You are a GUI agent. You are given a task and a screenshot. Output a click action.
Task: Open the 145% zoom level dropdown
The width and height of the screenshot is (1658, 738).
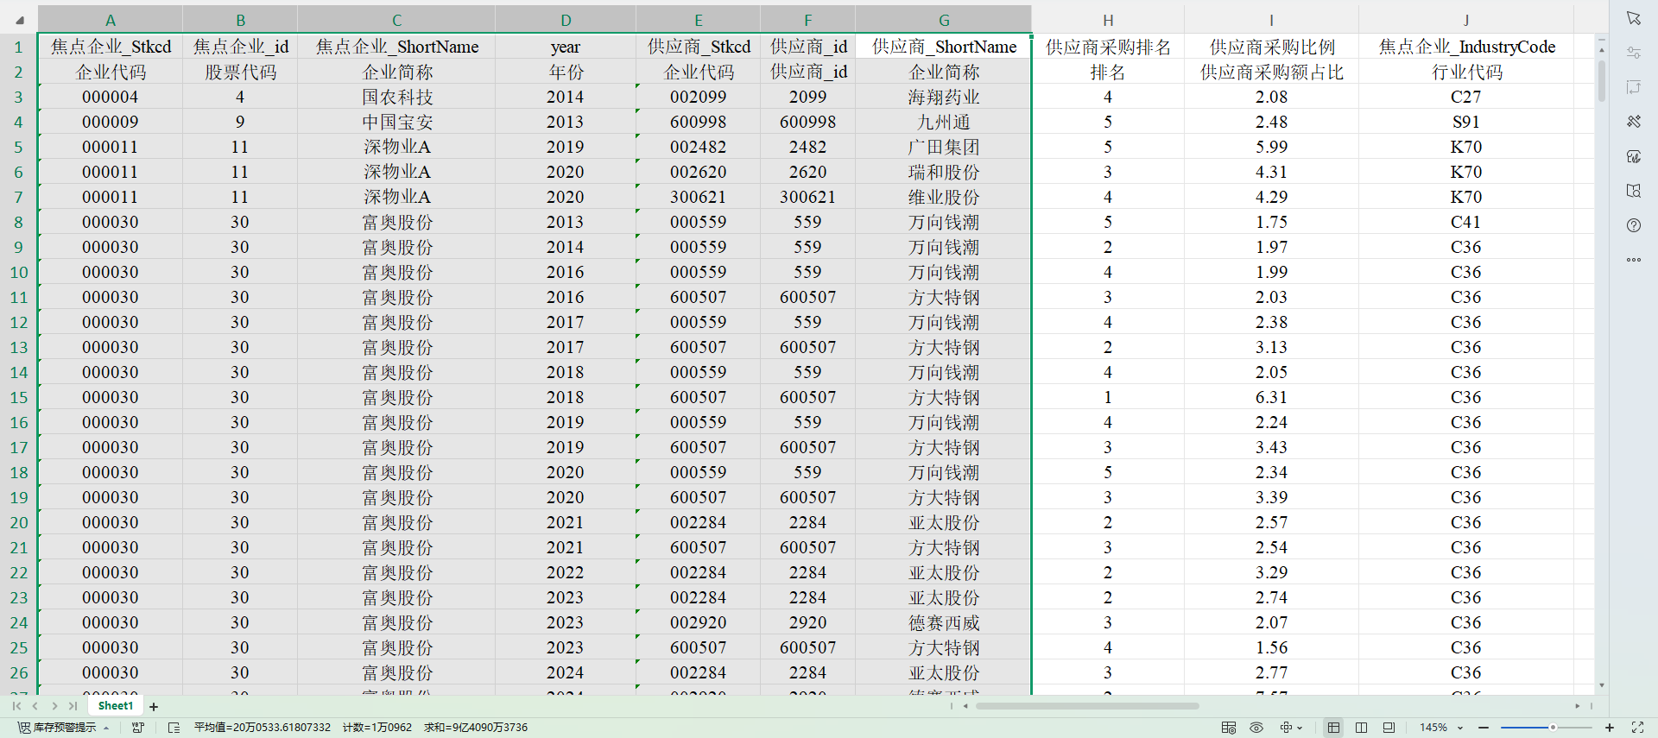[1460, 728]
